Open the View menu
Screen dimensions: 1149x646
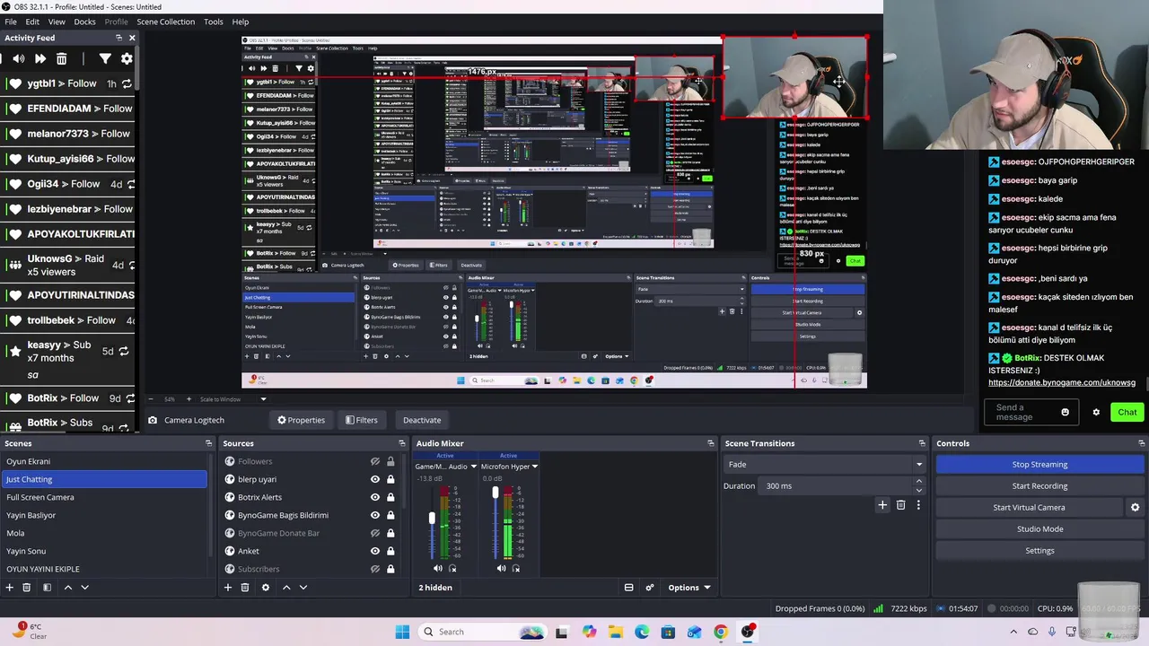pyautogui.click(x=57, y=22)
